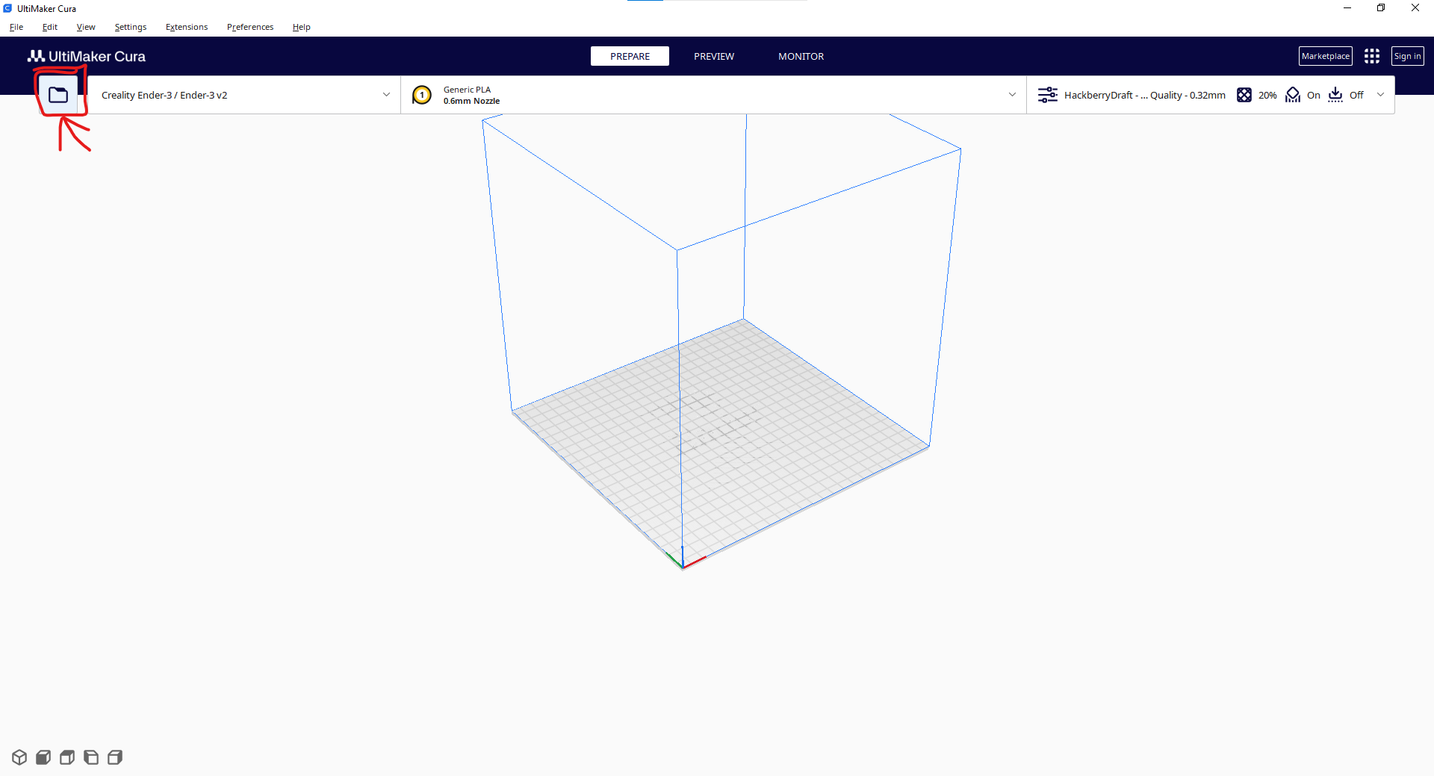Switch to the PREPARE stage tab
Viewport: 1434px width, 776px height.
point(630,56)
